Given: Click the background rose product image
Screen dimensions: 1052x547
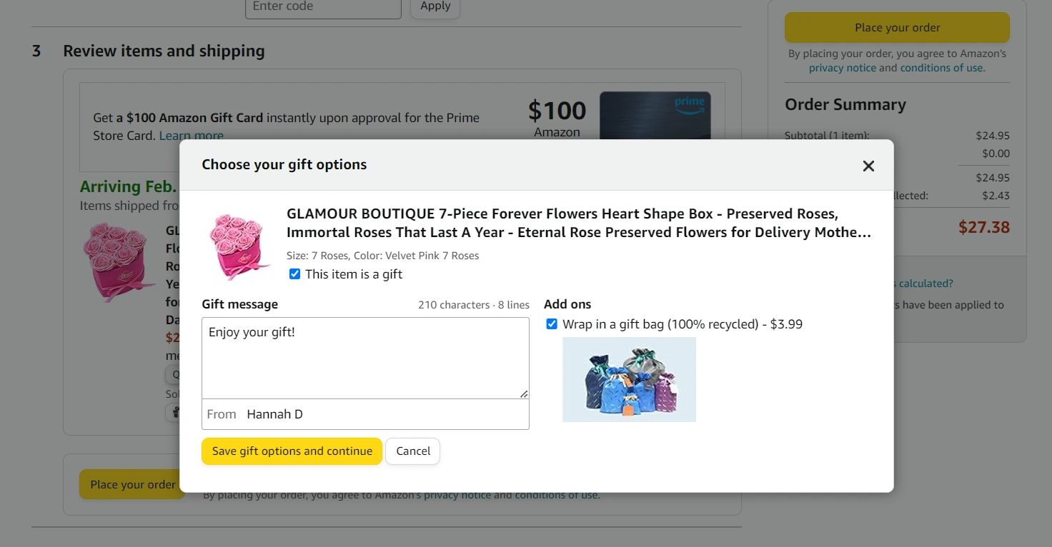Looking at the screenshot, I should tap(119, 261).
